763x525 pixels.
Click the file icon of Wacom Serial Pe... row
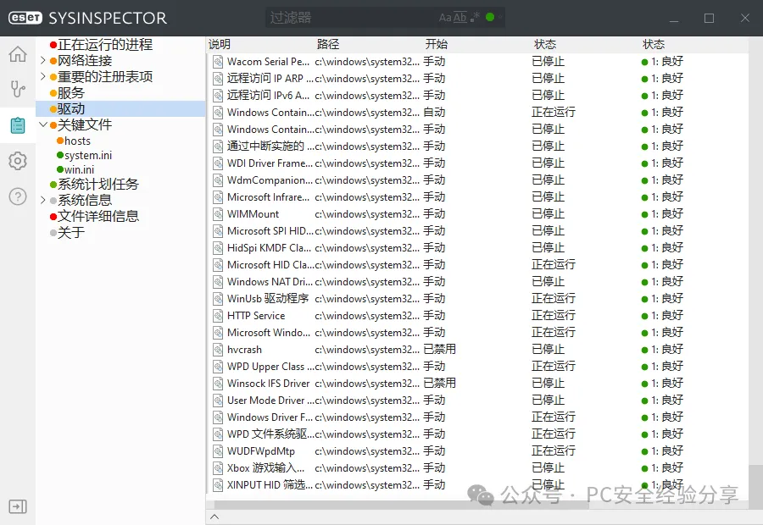click(x=218, y=62)
